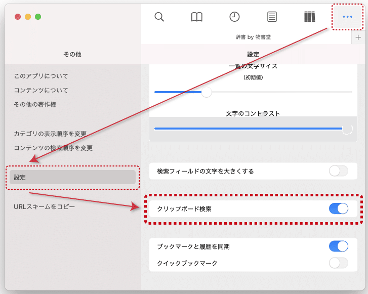Select カテゴリの表示順序を変更

(50, 134)
